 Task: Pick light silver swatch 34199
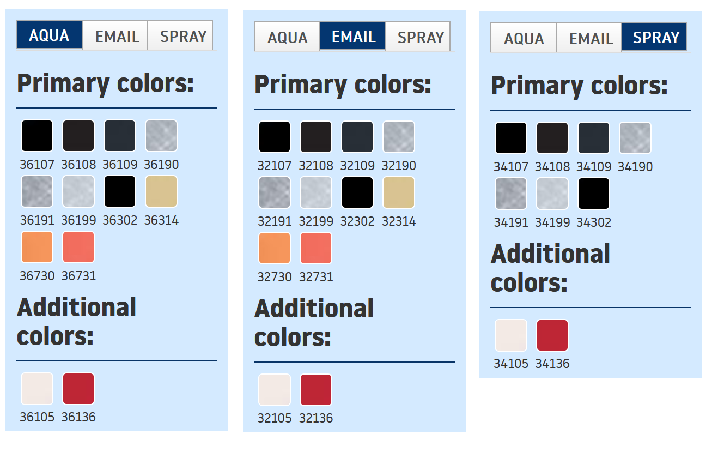pyautogui.click(x=552, y=194)
